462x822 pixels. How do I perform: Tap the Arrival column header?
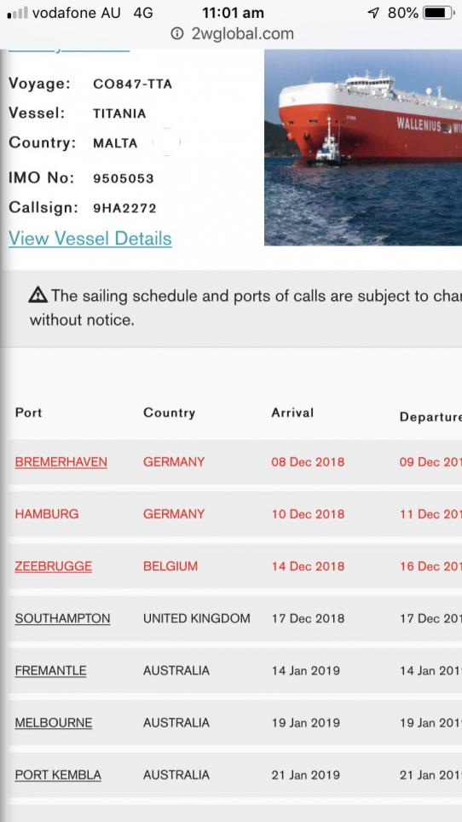point(292,413)
